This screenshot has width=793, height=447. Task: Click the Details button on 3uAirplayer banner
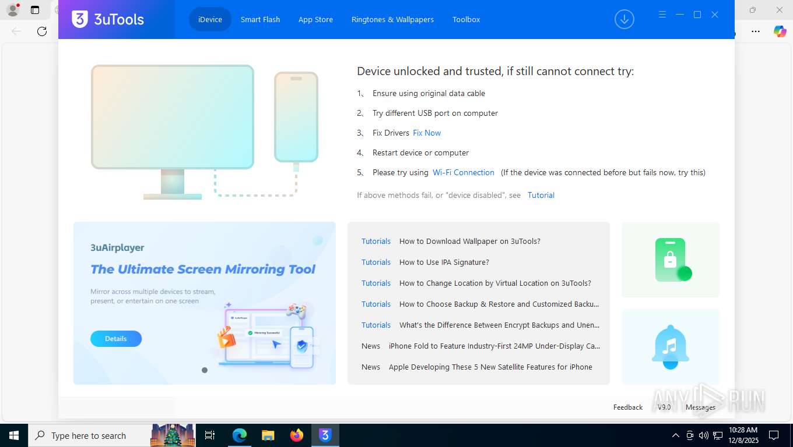[x=116, y=339]
